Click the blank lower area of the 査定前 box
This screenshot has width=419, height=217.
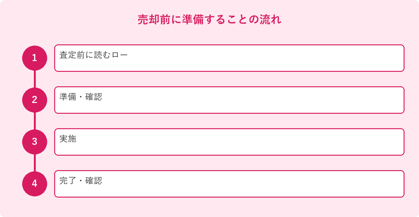coord(229,66)
